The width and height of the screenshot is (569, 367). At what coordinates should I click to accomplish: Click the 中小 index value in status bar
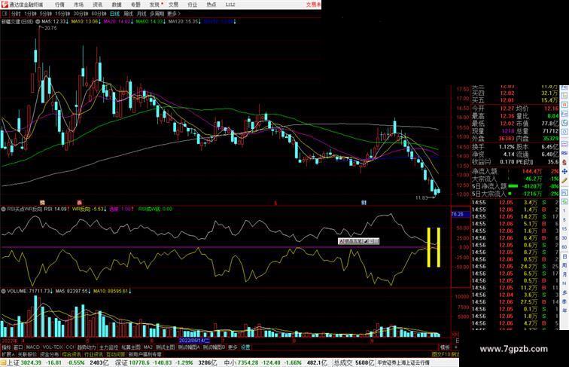click(x=248, y=362)
